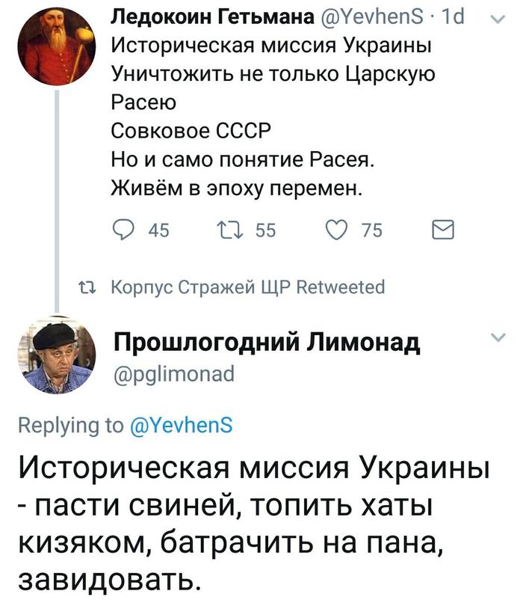Click the reply speech bubble icon
Screen dimensions: 523x603
coord(124,232)
